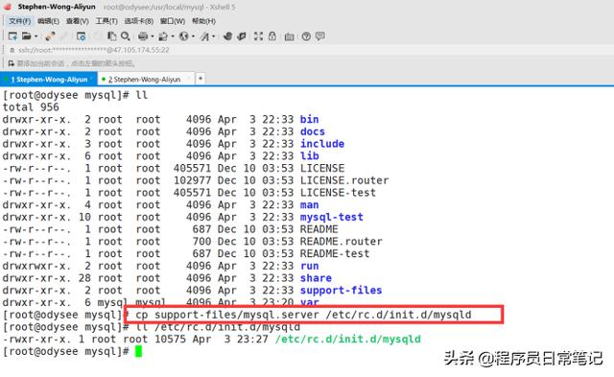Click the 'share' directory name
The width and height of the screenshot is (614, 377).
pos(316,278)
